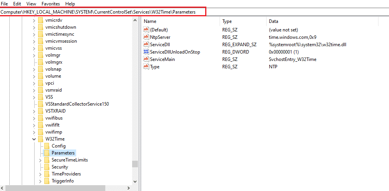389x191 pixels.
Task: Click the (Default) value icon
Action: click(x=146, y=30)
